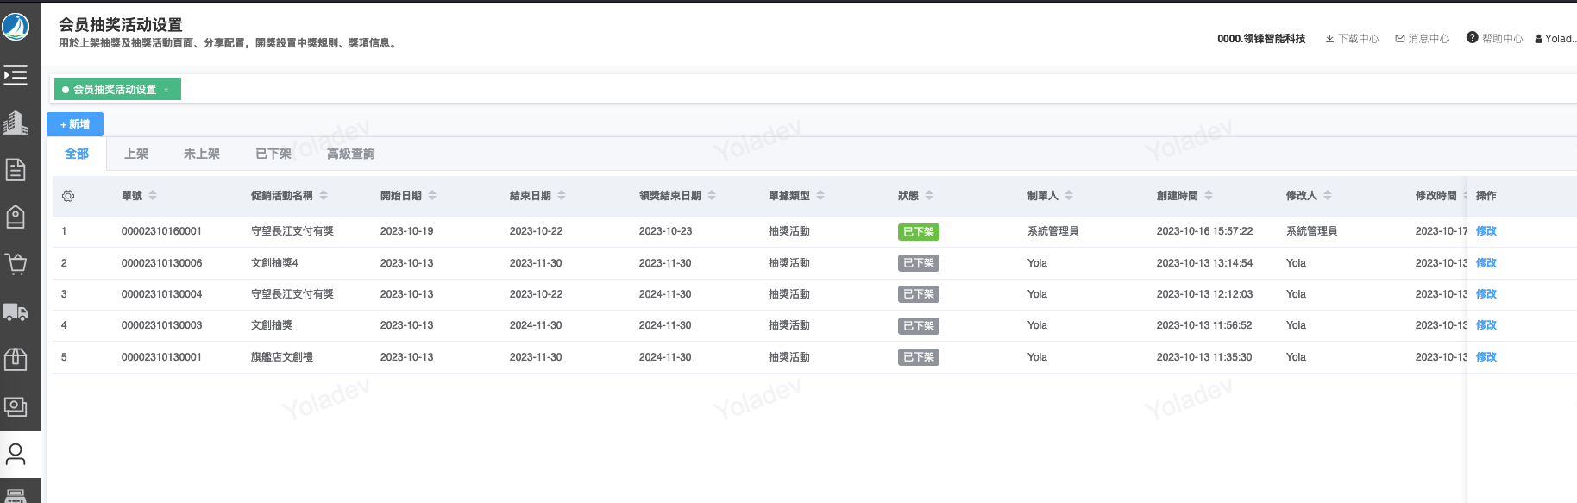Open the cash register icon in sidebar

pyautogui.click(x=16, y=495)
